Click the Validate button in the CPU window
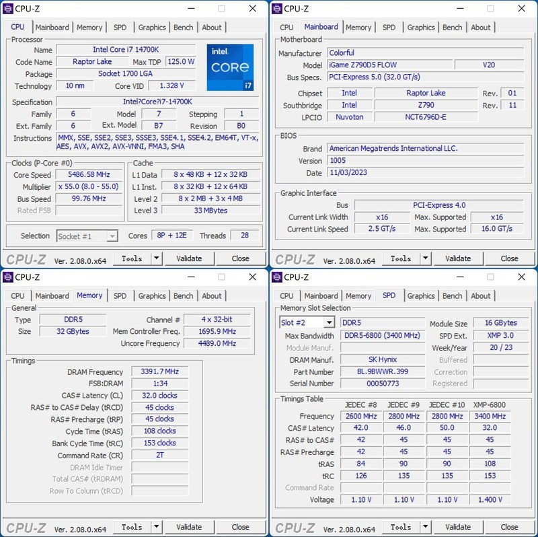The image size is (538, 537). click(x=190, y=258)
